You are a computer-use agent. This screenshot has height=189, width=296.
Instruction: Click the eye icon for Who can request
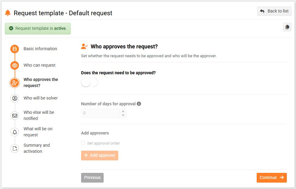pyautogui.click(x=14, y=65)
